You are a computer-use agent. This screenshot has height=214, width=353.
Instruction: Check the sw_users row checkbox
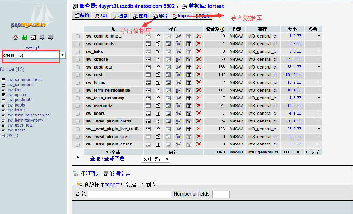coord(78,114)
